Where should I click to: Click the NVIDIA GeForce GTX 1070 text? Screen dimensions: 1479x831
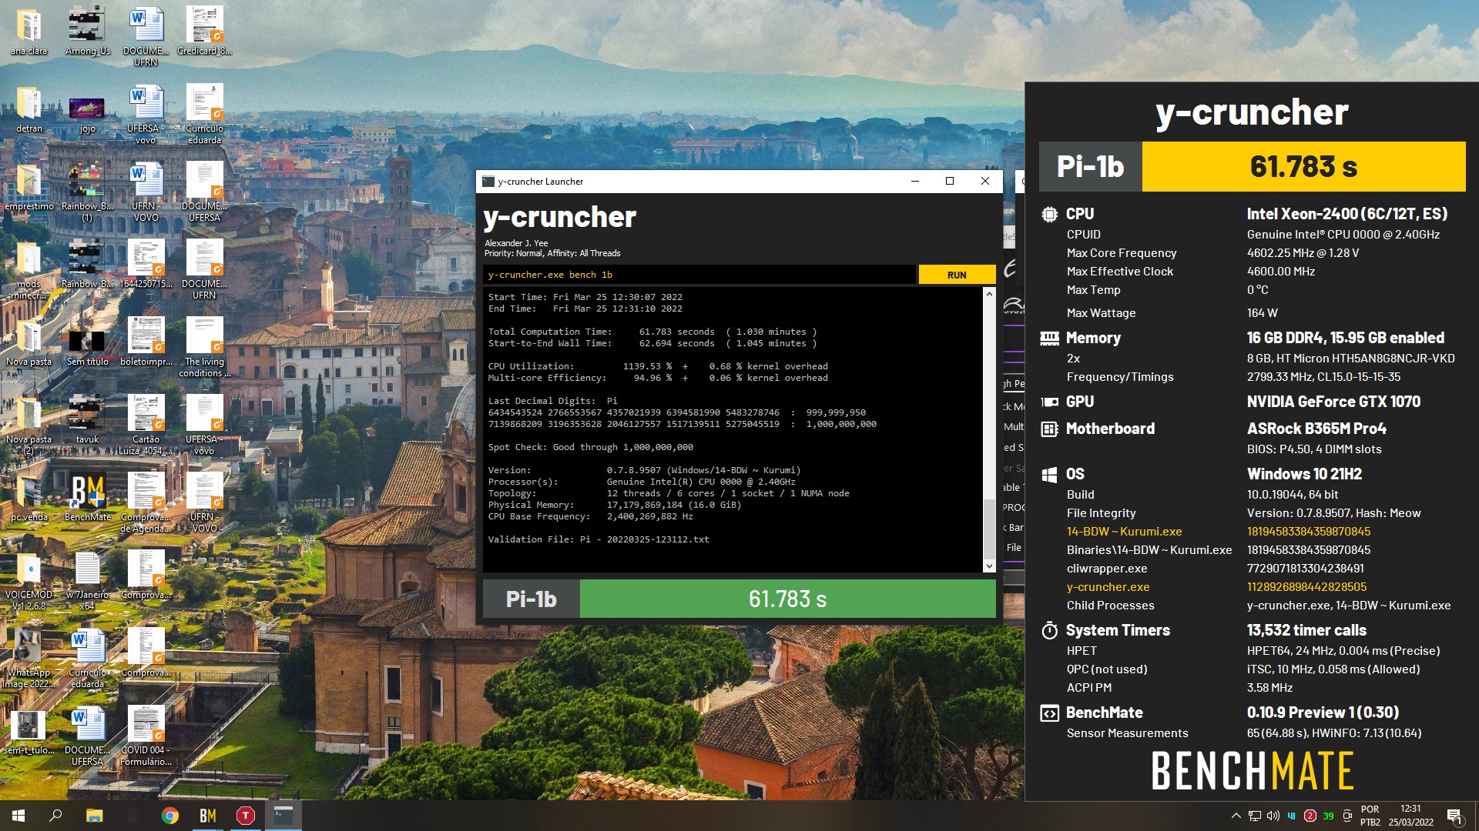tap(1333, 402)
